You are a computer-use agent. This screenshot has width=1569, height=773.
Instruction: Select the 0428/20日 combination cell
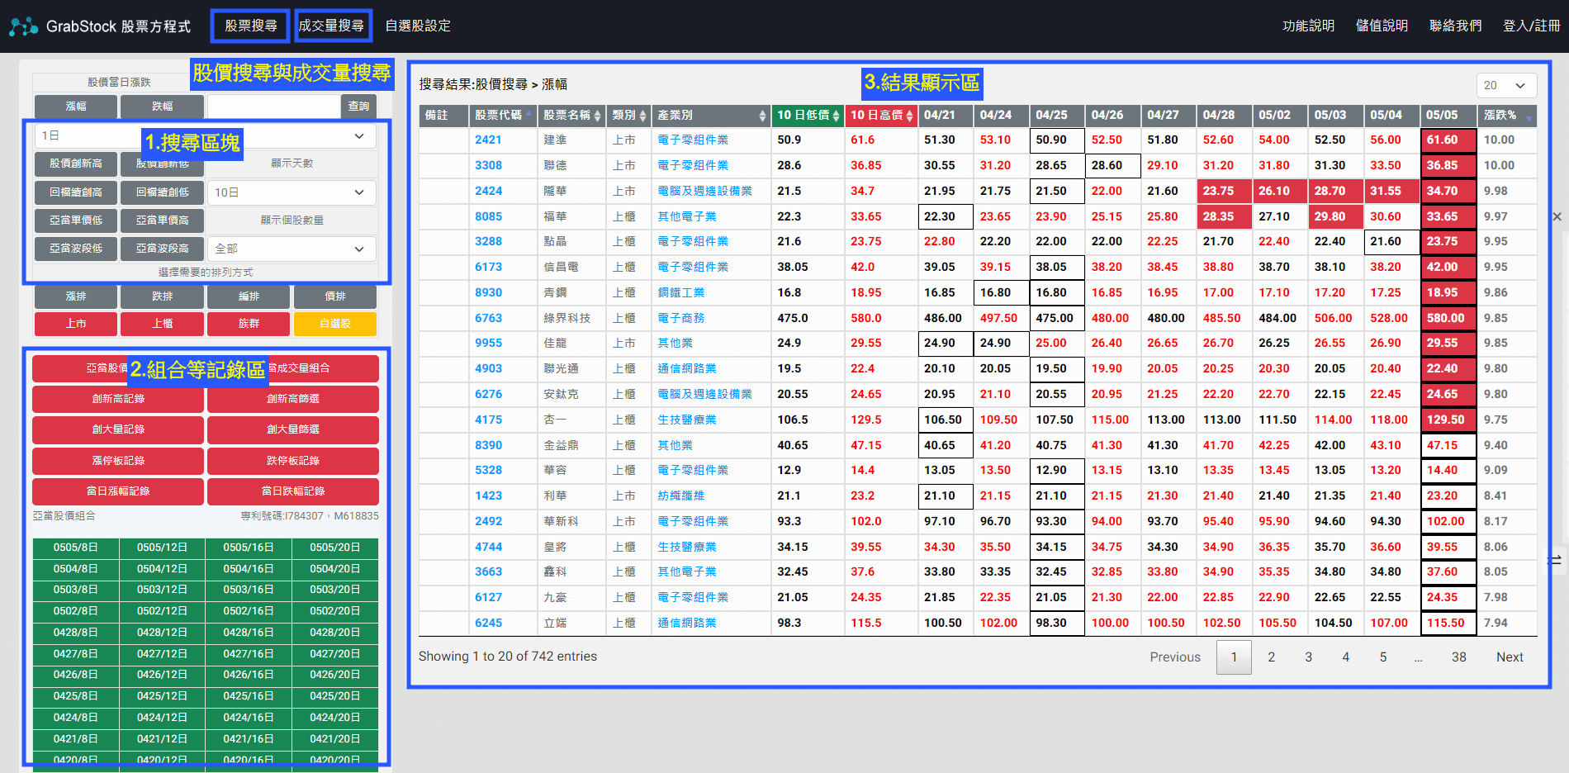coord(335,633)
